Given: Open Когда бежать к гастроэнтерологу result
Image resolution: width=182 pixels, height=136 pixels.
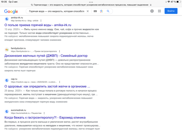Looking at the screenshot, I should click(x=45, y=118).
